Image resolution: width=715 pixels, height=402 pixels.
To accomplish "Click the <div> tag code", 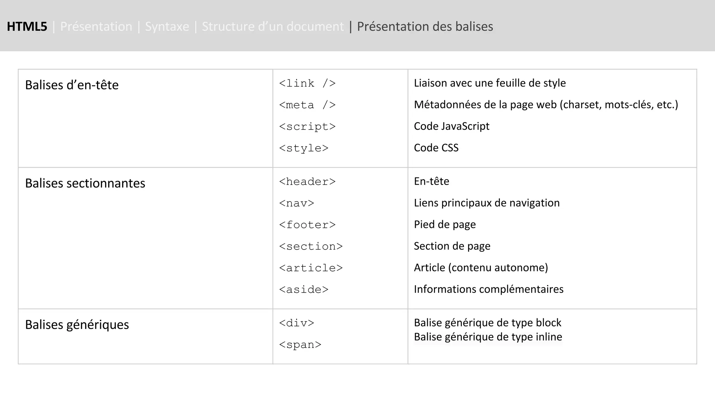I will (x=297, y=323).
